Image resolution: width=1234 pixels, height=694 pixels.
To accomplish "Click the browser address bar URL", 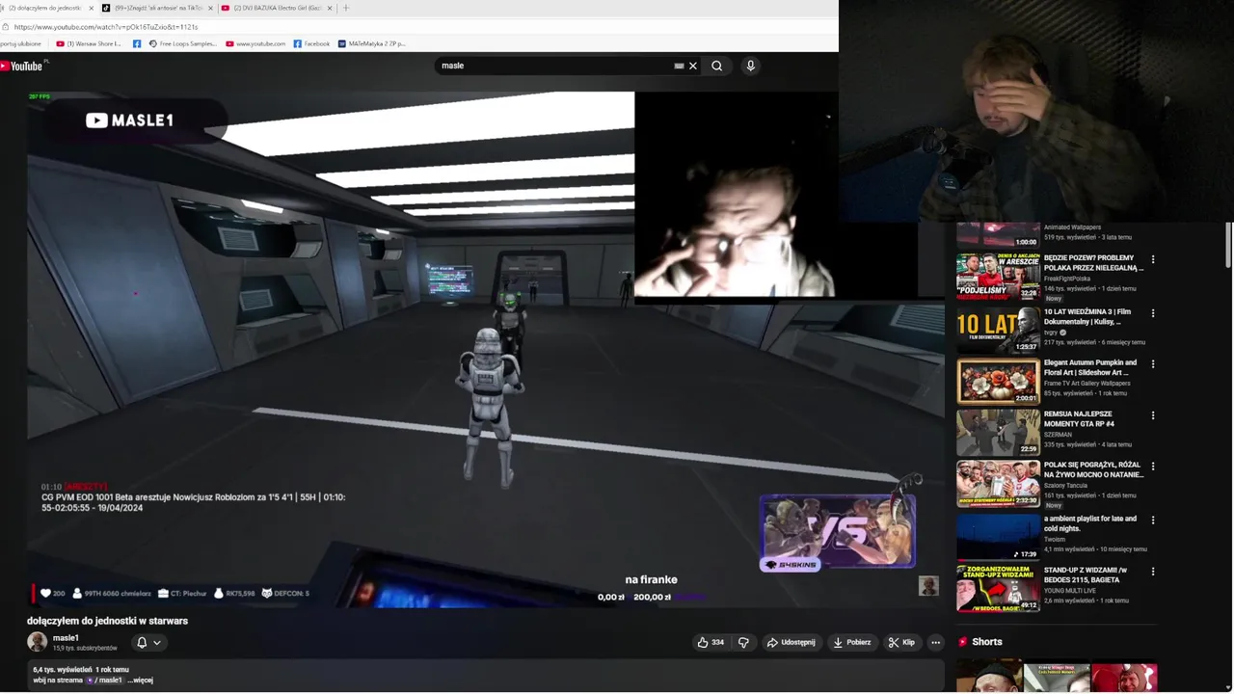I will click(x=106, y=27).
